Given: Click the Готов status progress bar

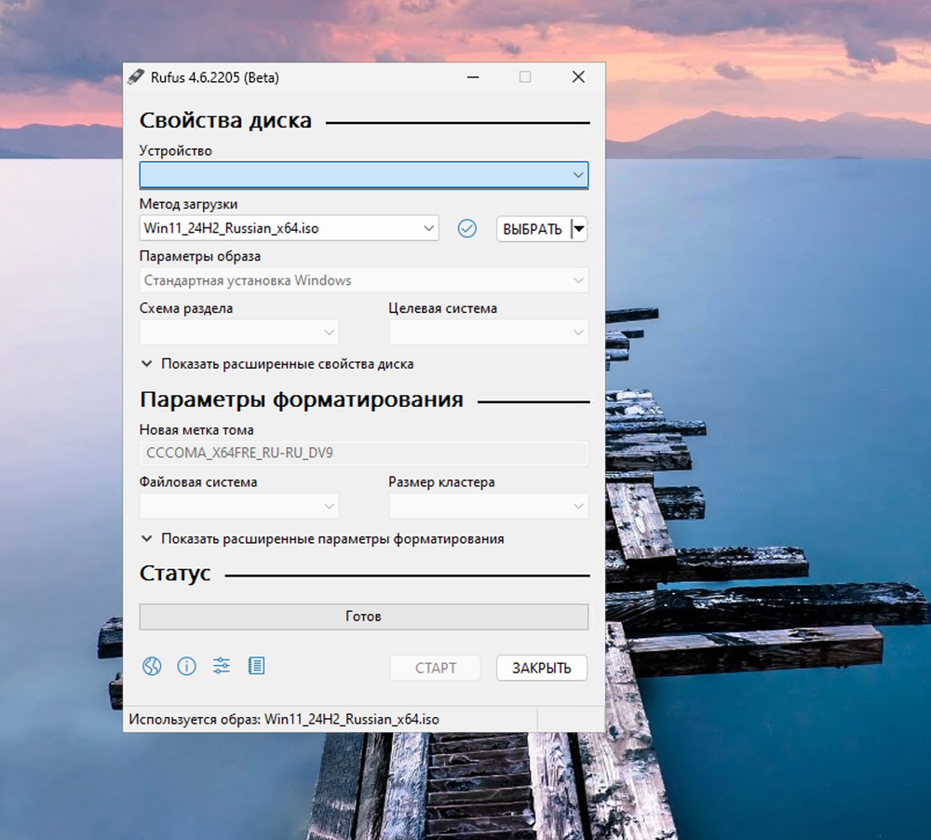Looking at the screenshot, I should [364, 616].
